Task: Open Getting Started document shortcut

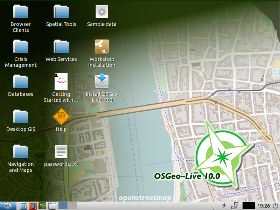Action: pyautogui.click(x=61, y=82)
